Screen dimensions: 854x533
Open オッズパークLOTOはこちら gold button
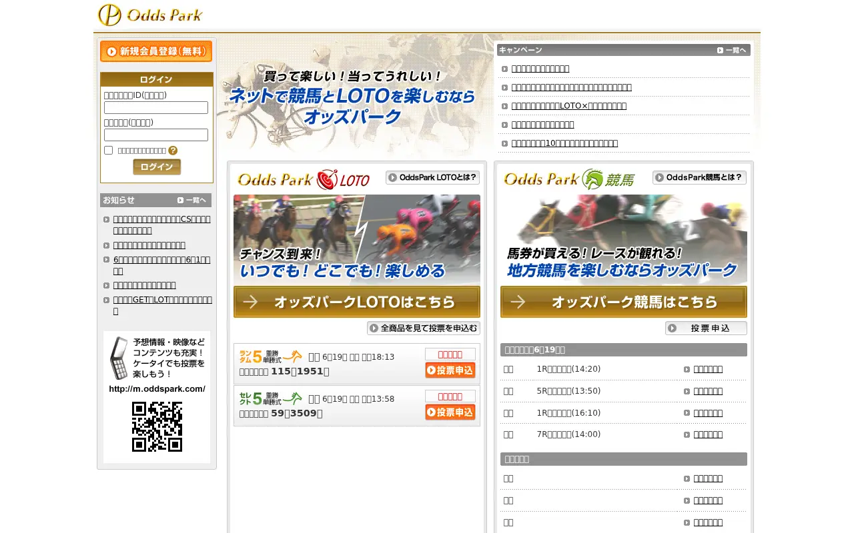357,302
